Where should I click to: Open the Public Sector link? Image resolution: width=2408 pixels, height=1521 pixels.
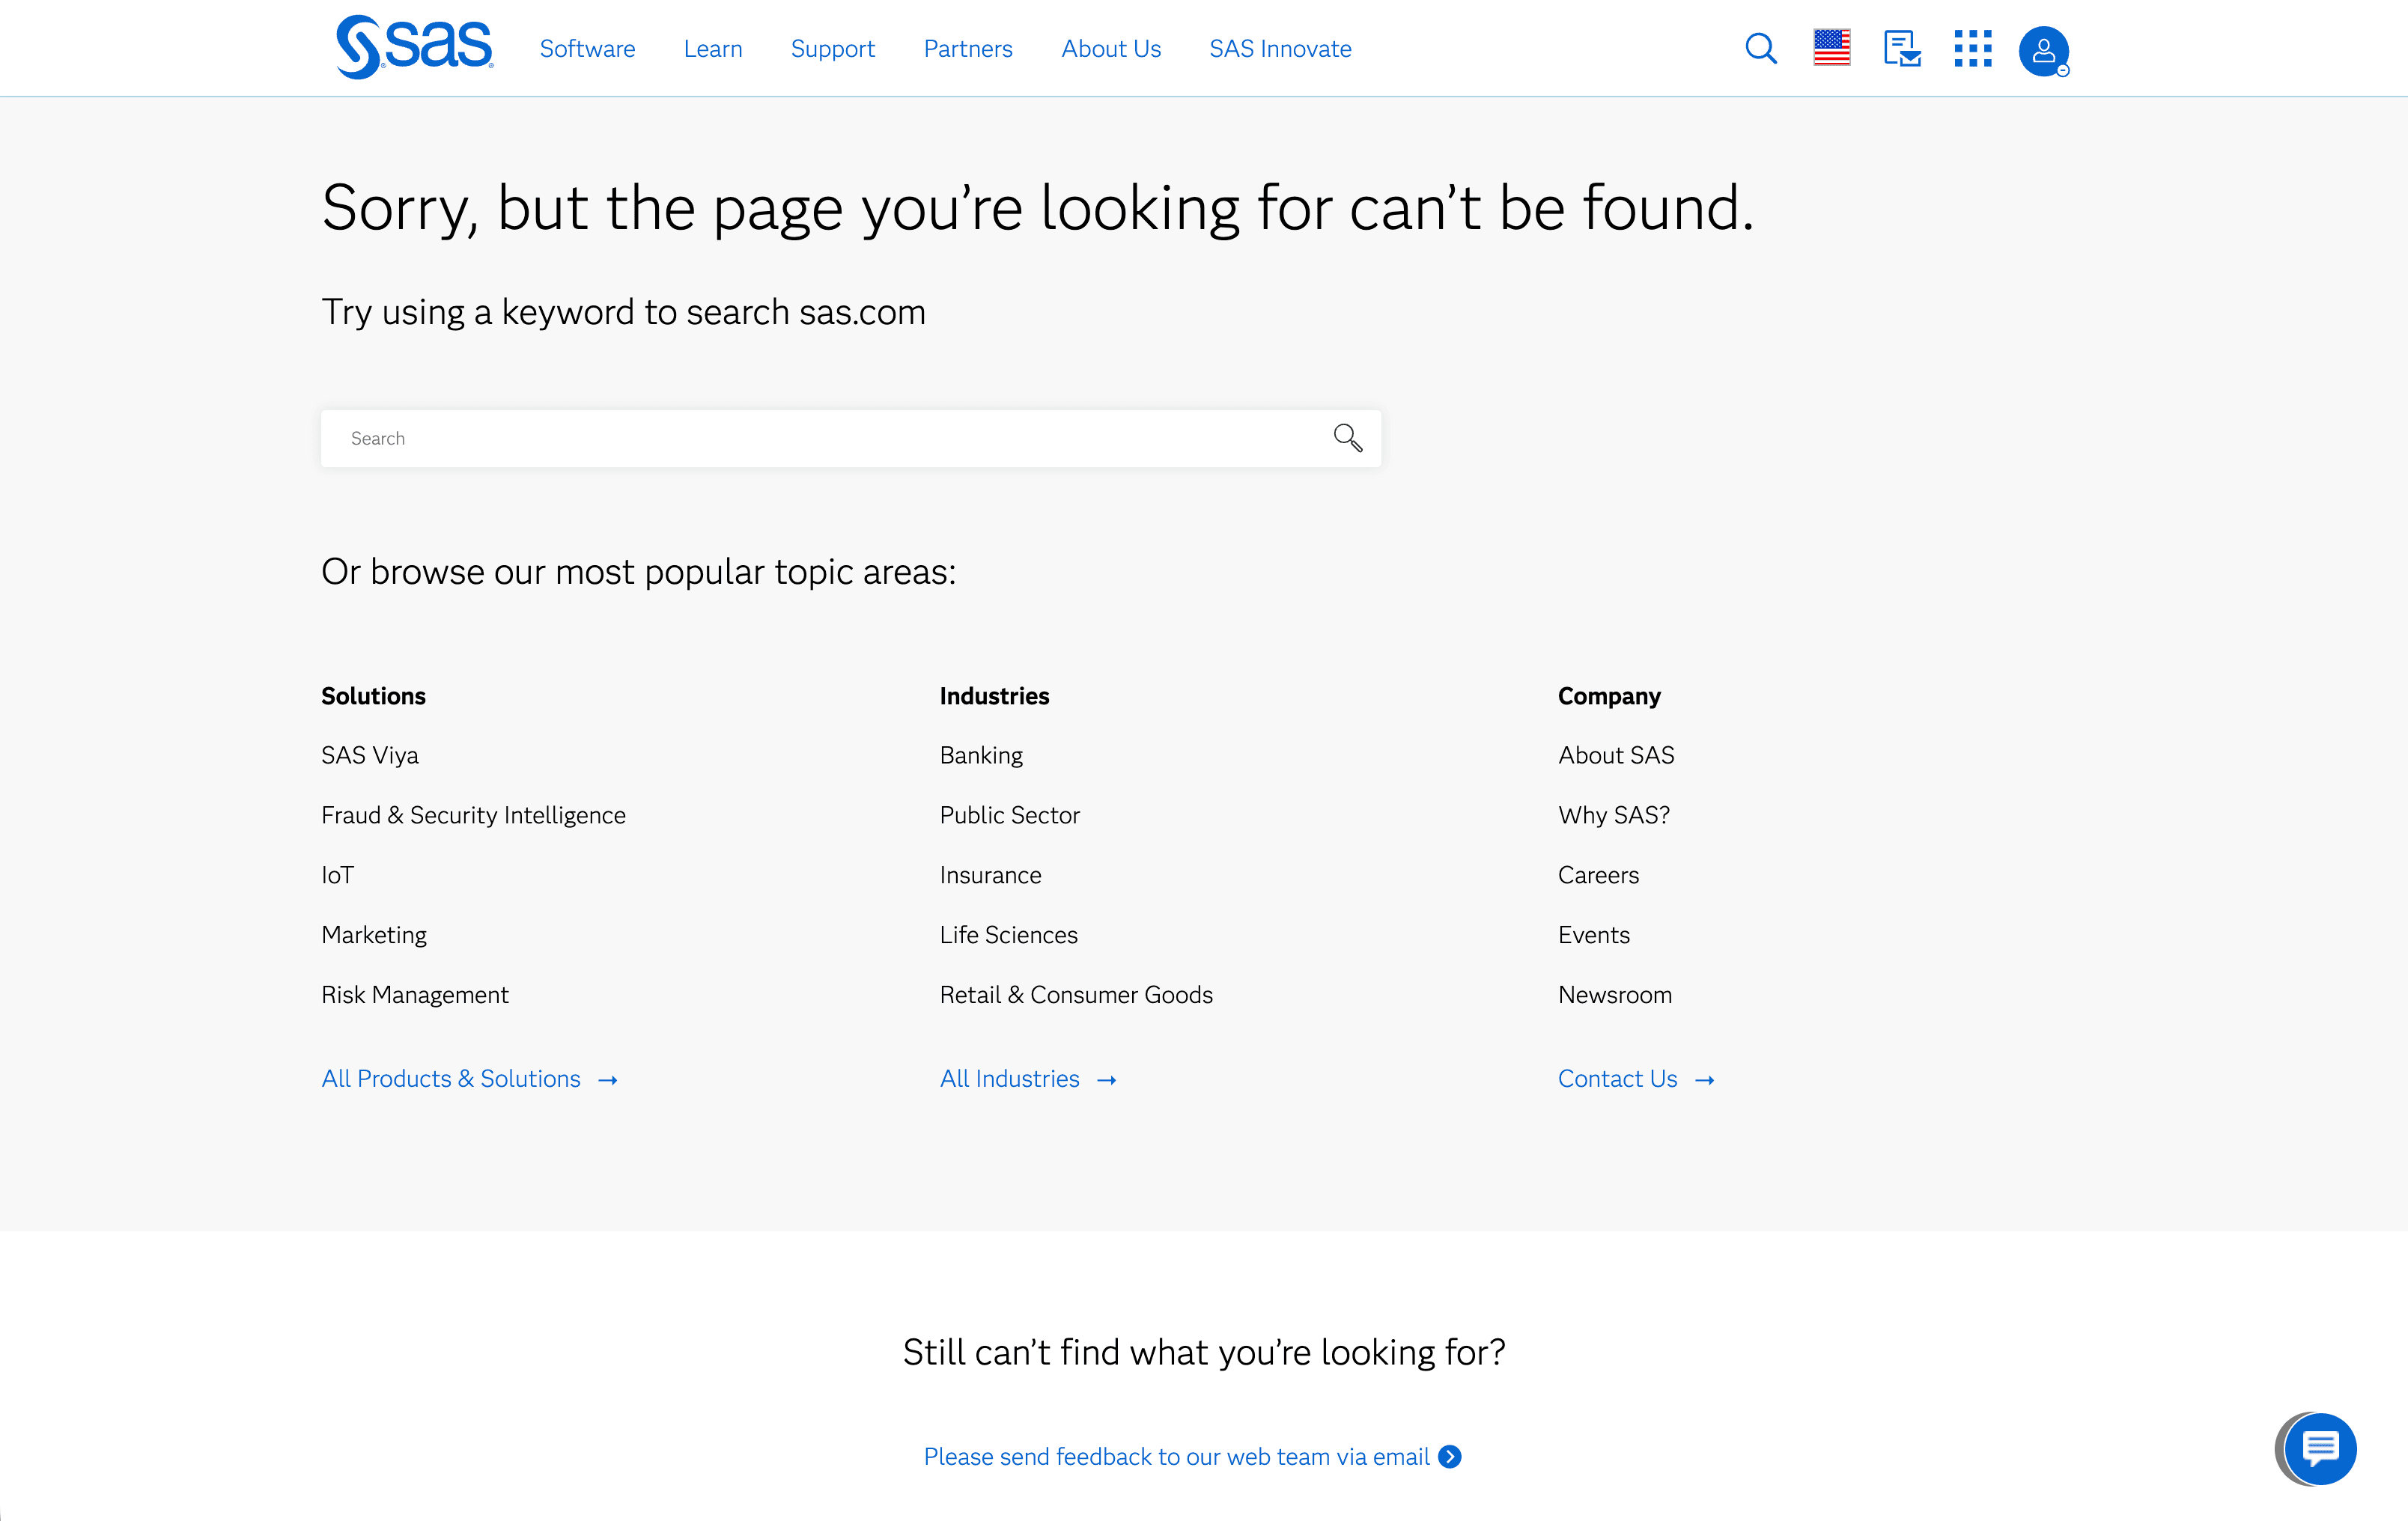click(1010, 815)
